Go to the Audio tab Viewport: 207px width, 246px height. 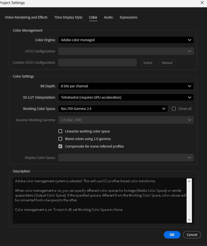tap(108, 17)
